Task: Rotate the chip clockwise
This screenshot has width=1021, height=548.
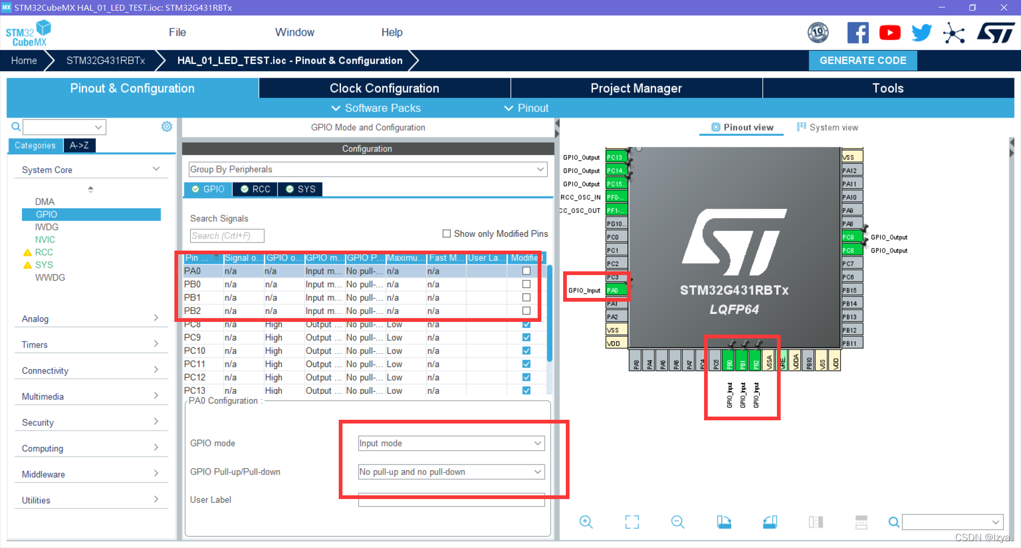Action: [x=724, y=522]
